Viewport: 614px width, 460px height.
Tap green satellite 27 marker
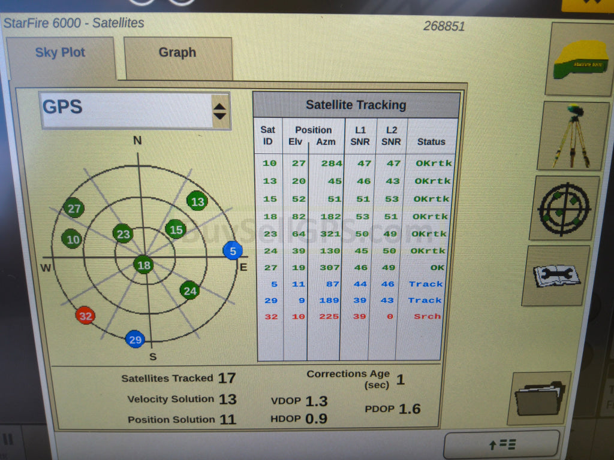point(74,208)
